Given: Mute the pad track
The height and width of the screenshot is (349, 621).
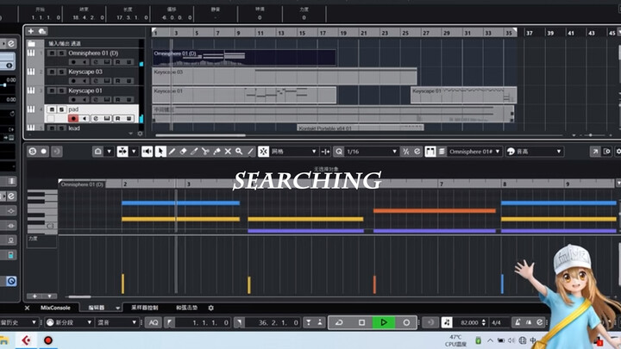Looking at the screenshot, I should [51, 109].
